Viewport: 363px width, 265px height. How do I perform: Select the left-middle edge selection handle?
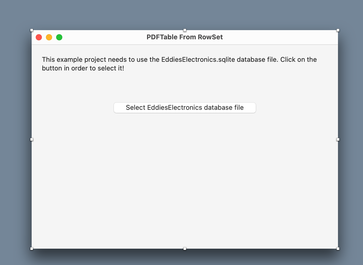32,139
